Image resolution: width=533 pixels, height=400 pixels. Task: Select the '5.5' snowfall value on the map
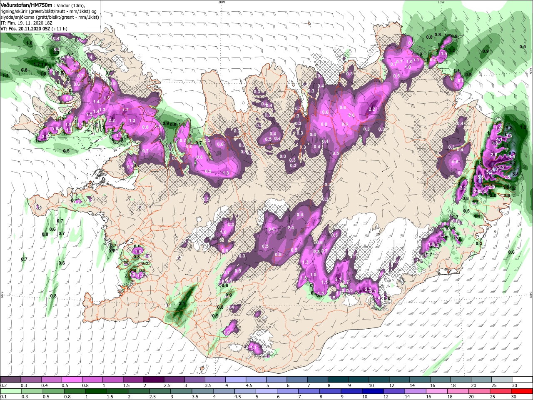481,177
